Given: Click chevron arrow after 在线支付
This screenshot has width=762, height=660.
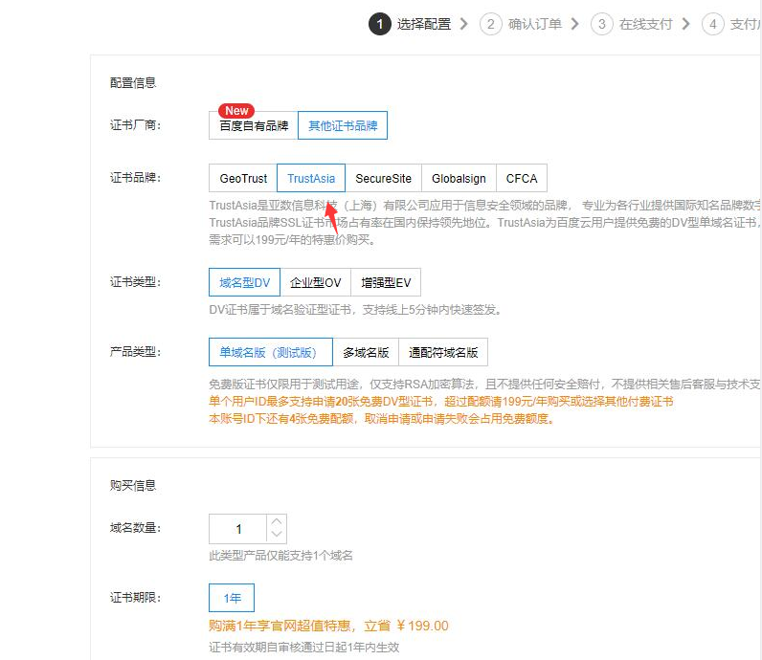Looking at the screenshot, I should coord(685,24).
